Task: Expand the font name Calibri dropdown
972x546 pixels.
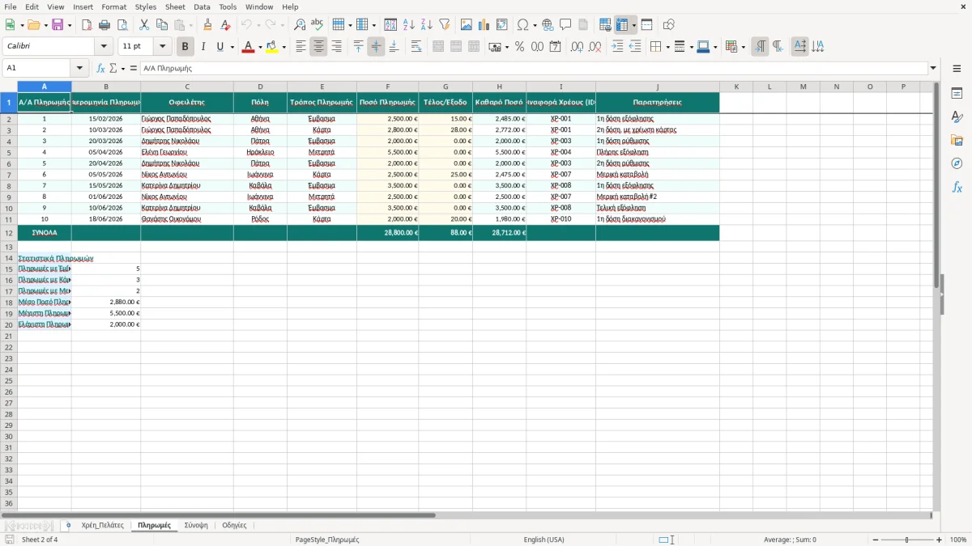Action: coord(104,47)
